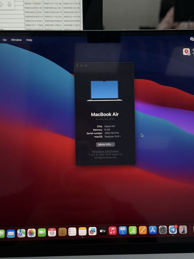194x259 pixels.
Task: Close the About This Mac window
Action: click(77, 66)
